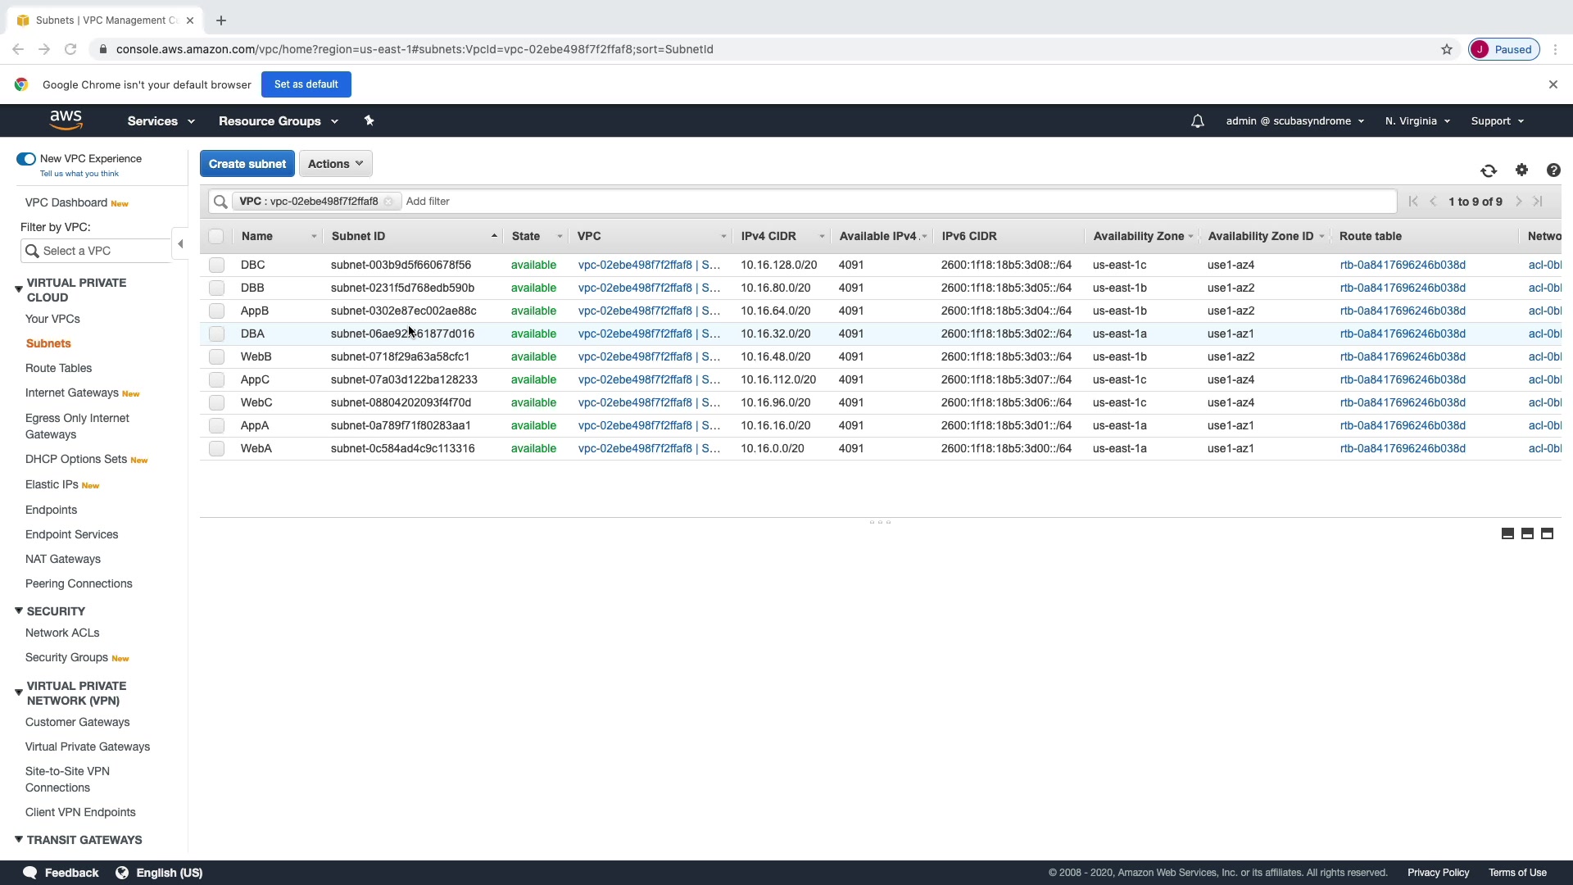Expand the N. Virginia region dropdown
Screen dimensions: 1573x885
pos(1417,121)
